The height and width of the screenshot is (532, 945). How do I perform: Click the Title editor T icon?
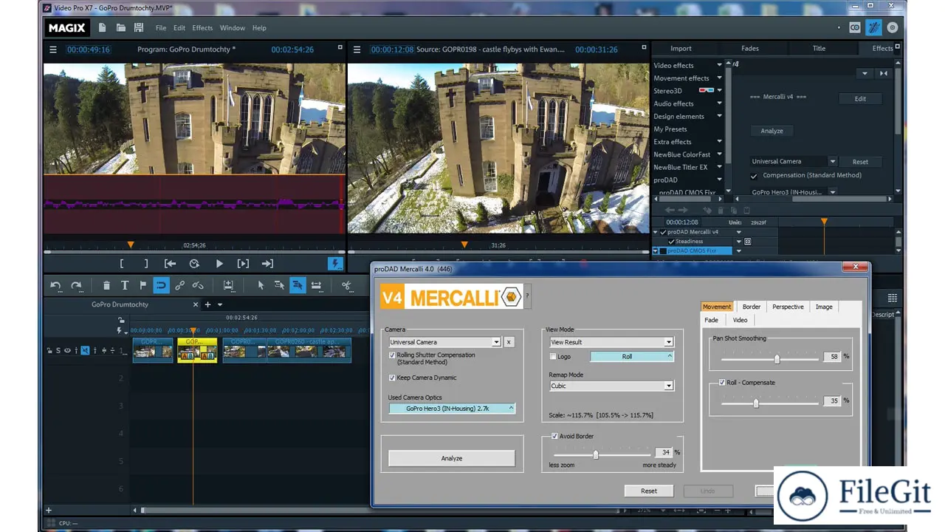125,285
